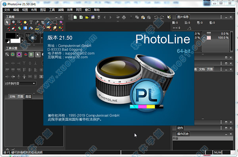Click the 操作历史 panel tab
Viewport: 238px width, 157px height.
(183, 134)
